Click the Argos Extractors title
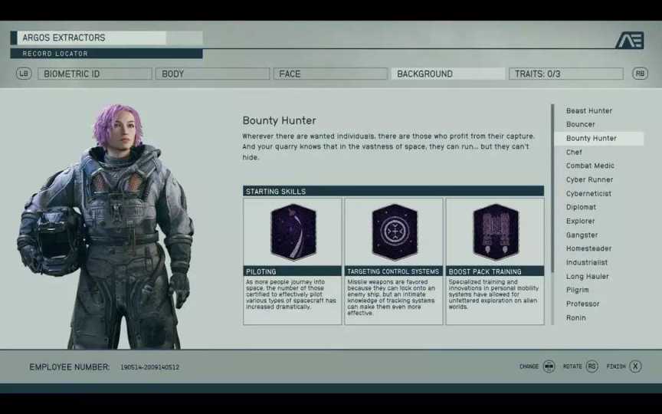The width and height of the screenshot is (662, 414). pyautogui.click(x=64, y=38)
